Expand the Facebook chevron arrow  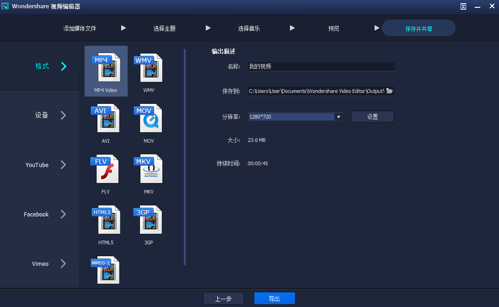63,214
